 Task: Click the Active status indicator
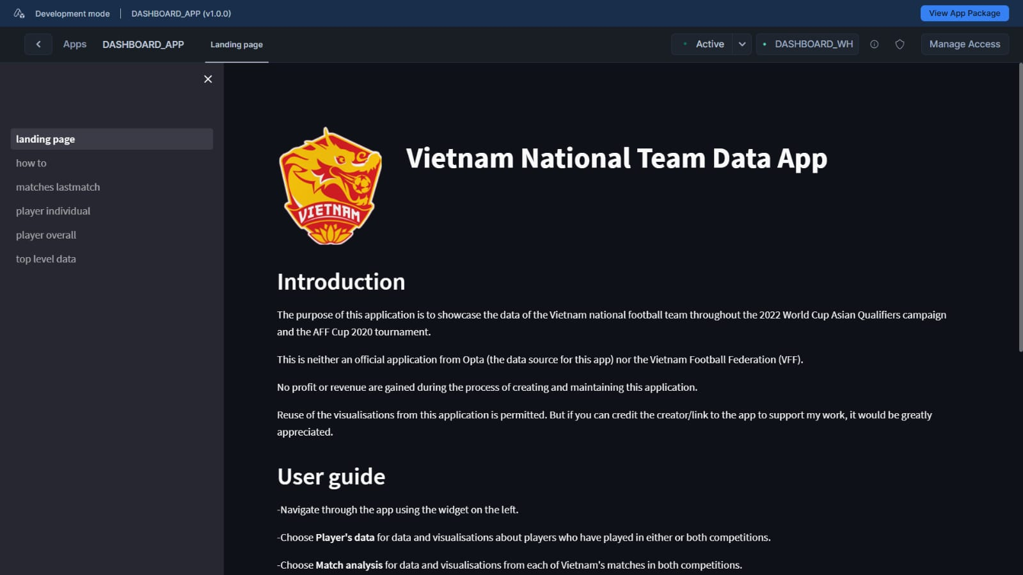pos(702,44)
